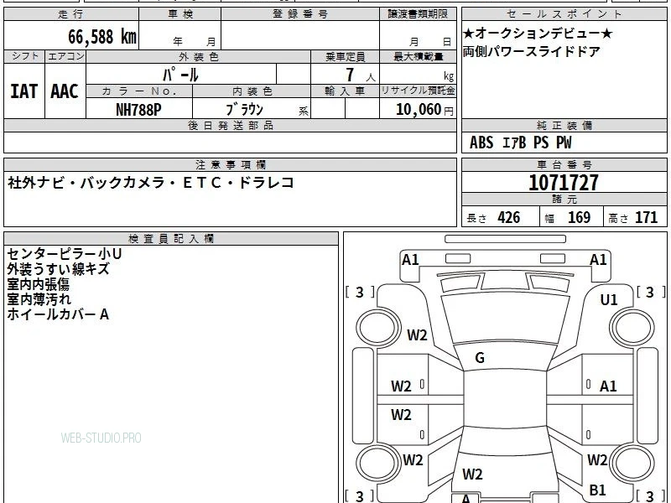Click the エアコン header
The height and width of the screenshot is (503, 671).
65,56
